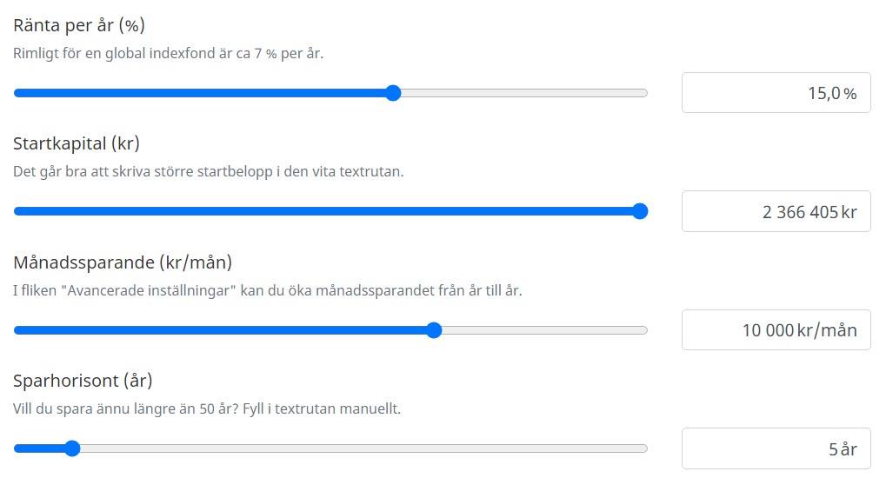Select the 2 366 405 kr input box
Viewport: 886px width, 498px height.
tap(776, 211)
